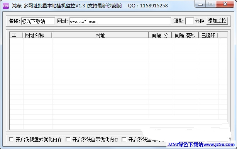Select the 间隔-分 column header
Image resolution: width=237 pixels, height=149 pixels.
click(x=160, y=35)
